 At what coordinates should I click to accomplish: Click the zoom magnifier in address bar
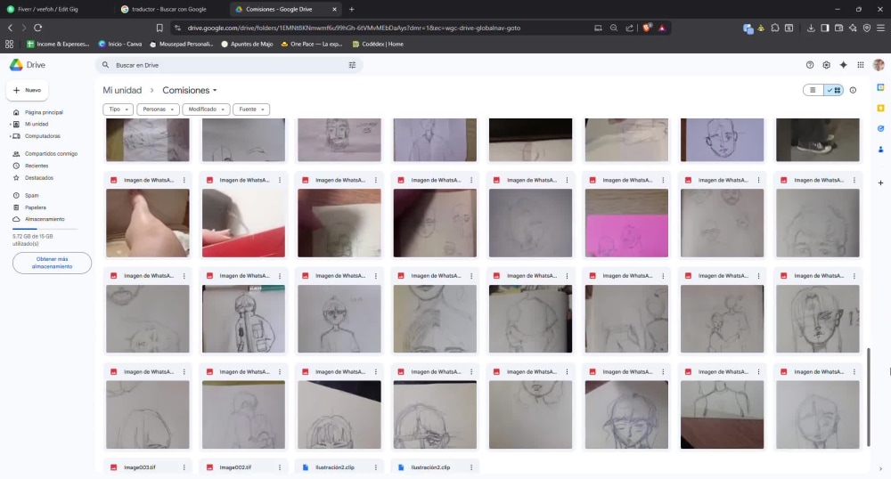[x=614, y=28]
